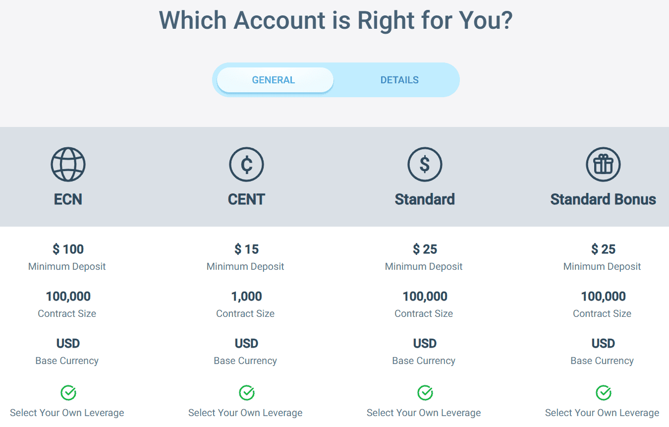
Task: Click the Standard Bonus gift icon
Action: point(603,164)
